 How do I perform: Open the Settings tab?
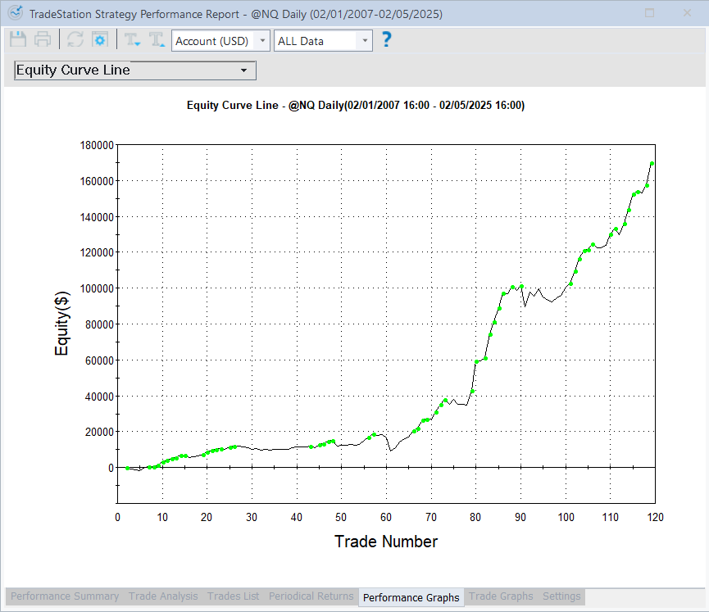(561, 596)
